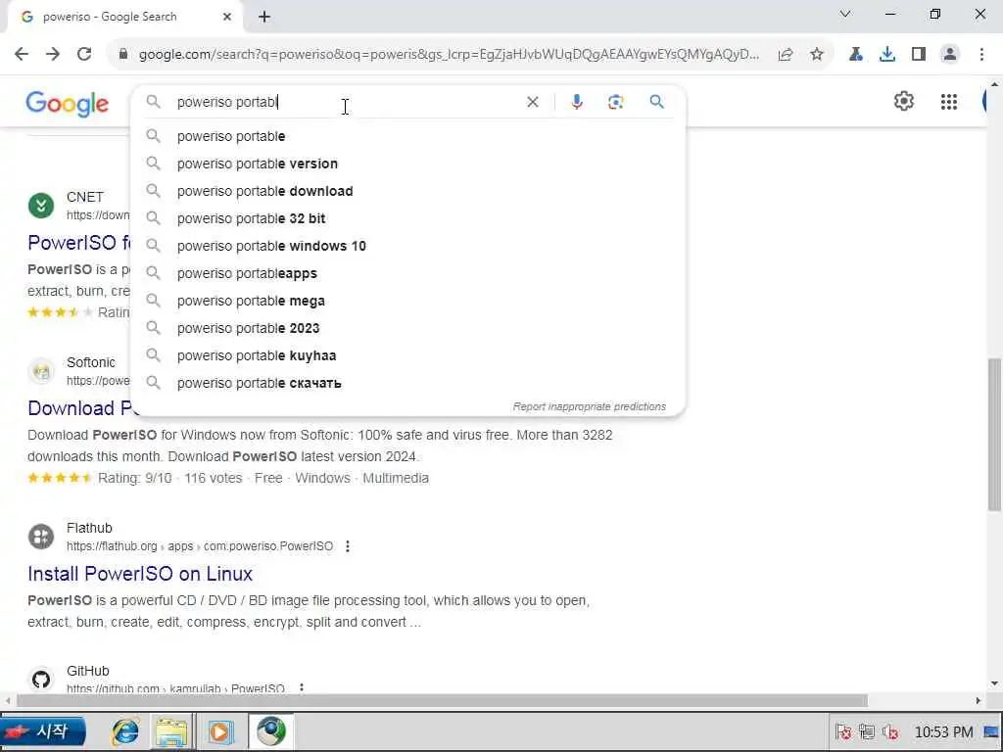This screenshot has width=1003, height=752.
Task: Click the lock icon in the address bar
Action: [x=123, y=55]
